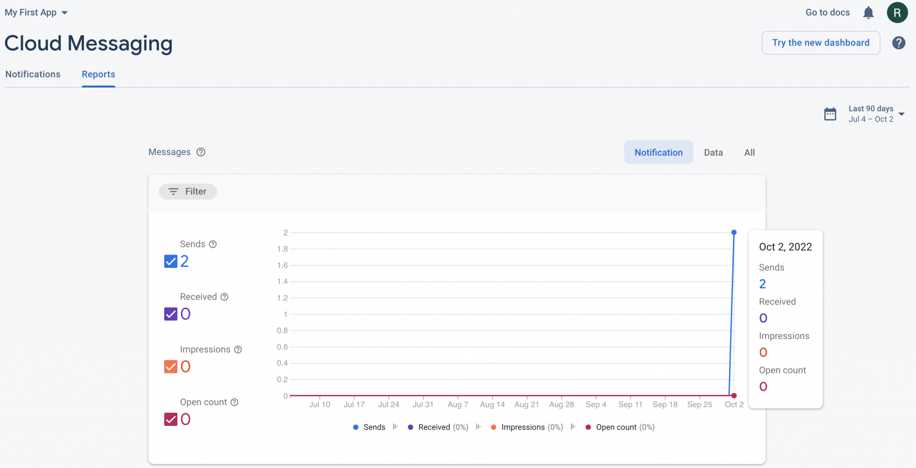The height and width of the screenshot is (468, 916).
Task: Click the Impressions info help icon
Action: click(x=238, y=350)
